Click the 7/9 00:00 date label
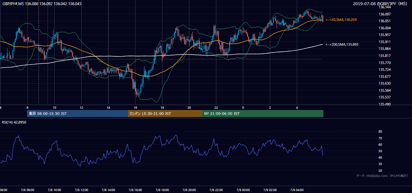 pos(243,190)
